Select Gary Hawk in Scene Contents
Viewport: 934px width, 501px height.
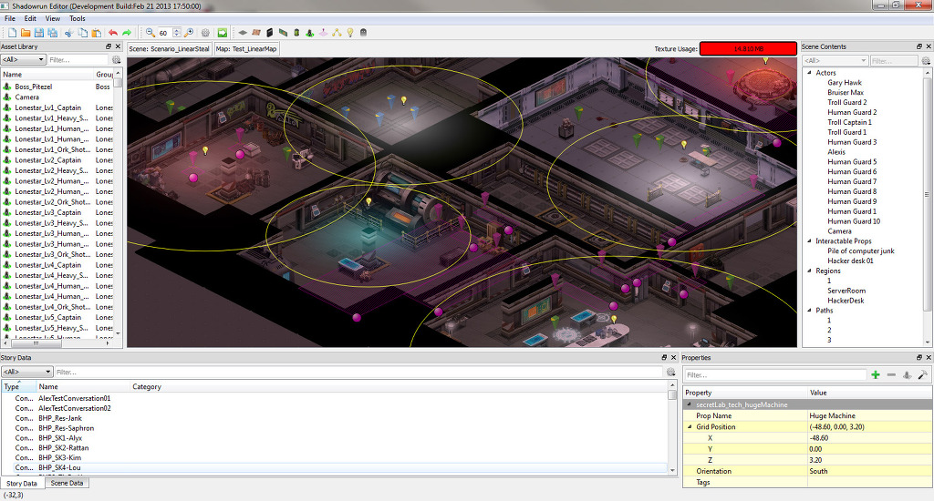click(x=844, y=83)
